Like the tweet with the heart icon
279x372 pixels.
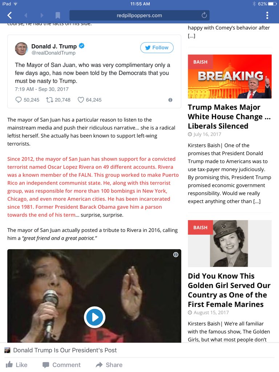(81, 100)
